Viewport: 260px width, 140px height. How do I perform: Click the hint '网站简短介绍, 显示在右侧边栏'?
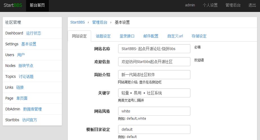point(140,82)
